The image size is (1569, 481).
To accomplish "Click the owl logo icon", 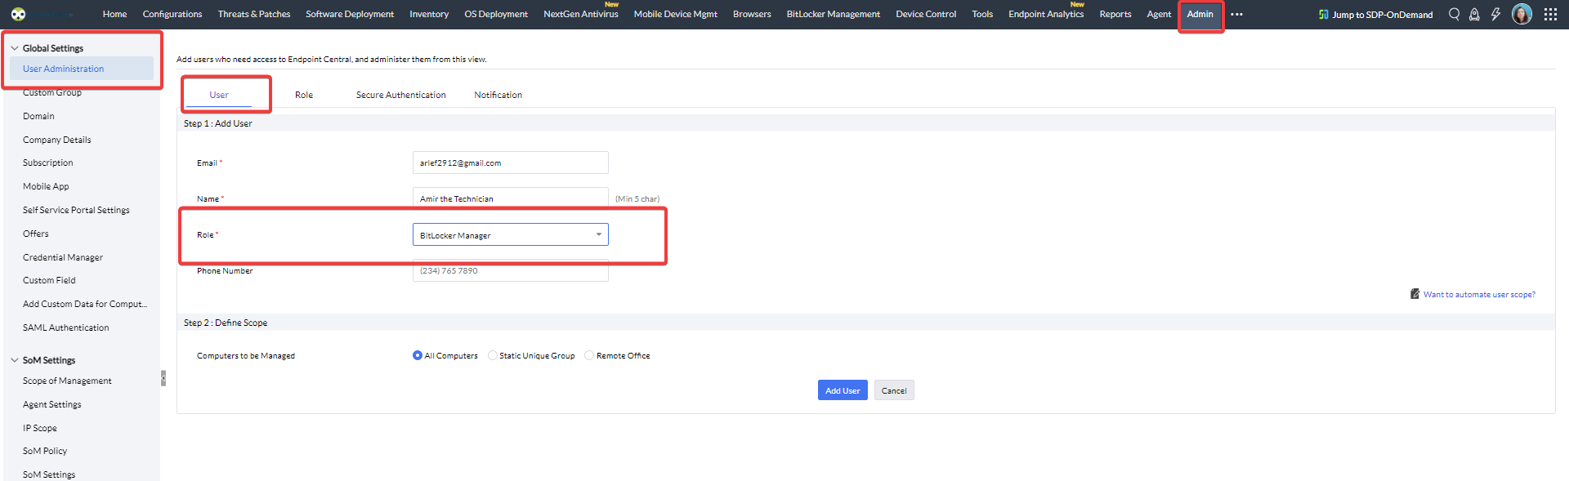I will [18, 14].
